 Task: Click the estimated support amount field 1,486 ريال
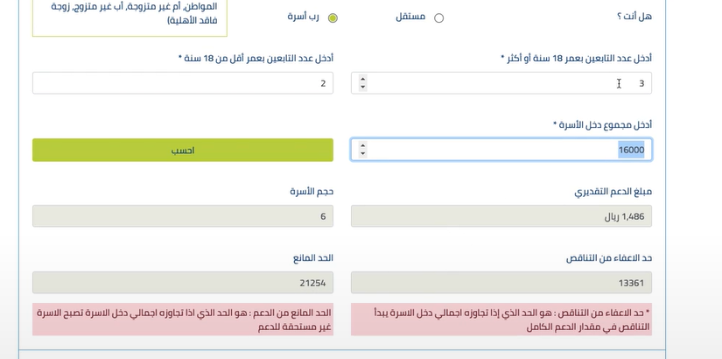click(501, 216)
